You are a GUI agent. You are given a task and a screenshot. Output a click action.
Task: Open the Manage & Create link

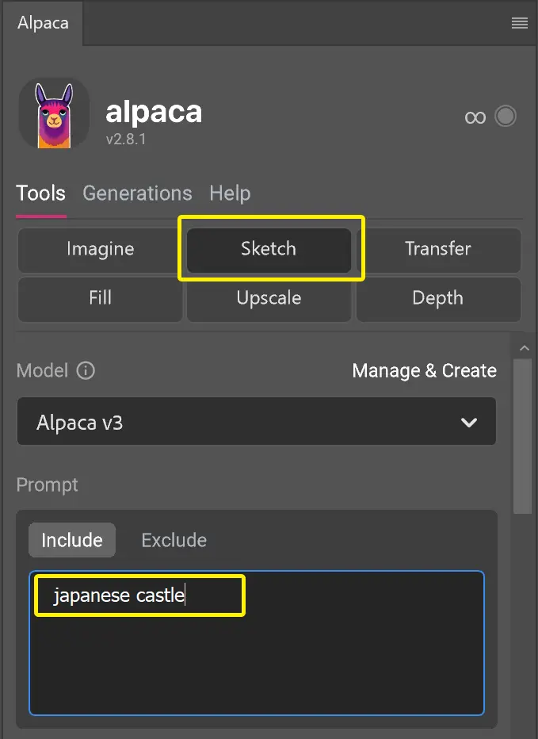[x=424, y=371]
